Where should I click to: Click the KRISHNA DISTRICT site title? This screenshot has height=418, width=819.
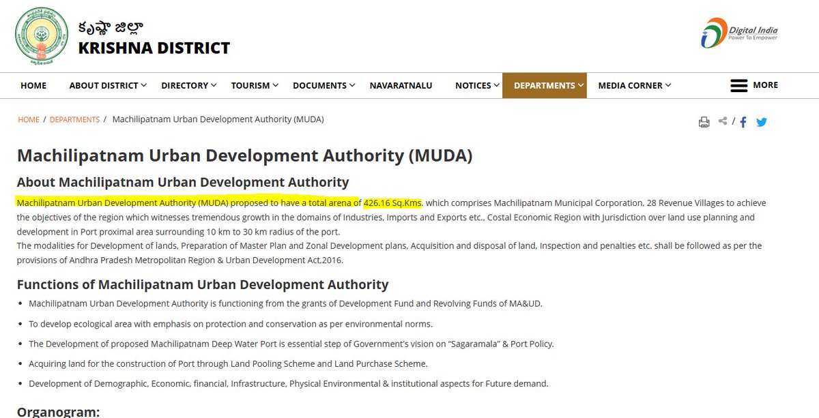pyautogui.click(x=154, y=48)
